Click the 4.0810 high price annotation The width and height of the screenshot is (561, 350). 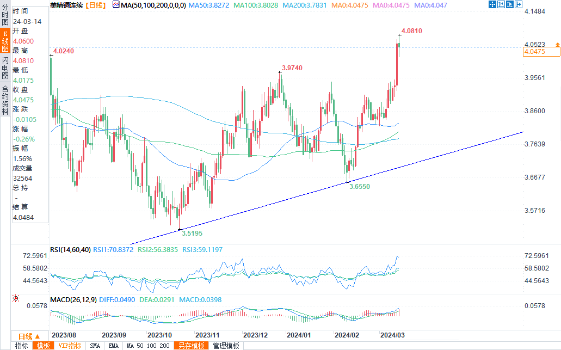click(412, 31)
